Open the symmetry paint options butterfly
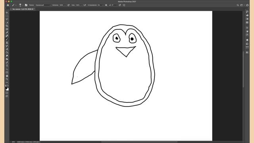This screenshot has height=143, width=254. click(124, 5)
